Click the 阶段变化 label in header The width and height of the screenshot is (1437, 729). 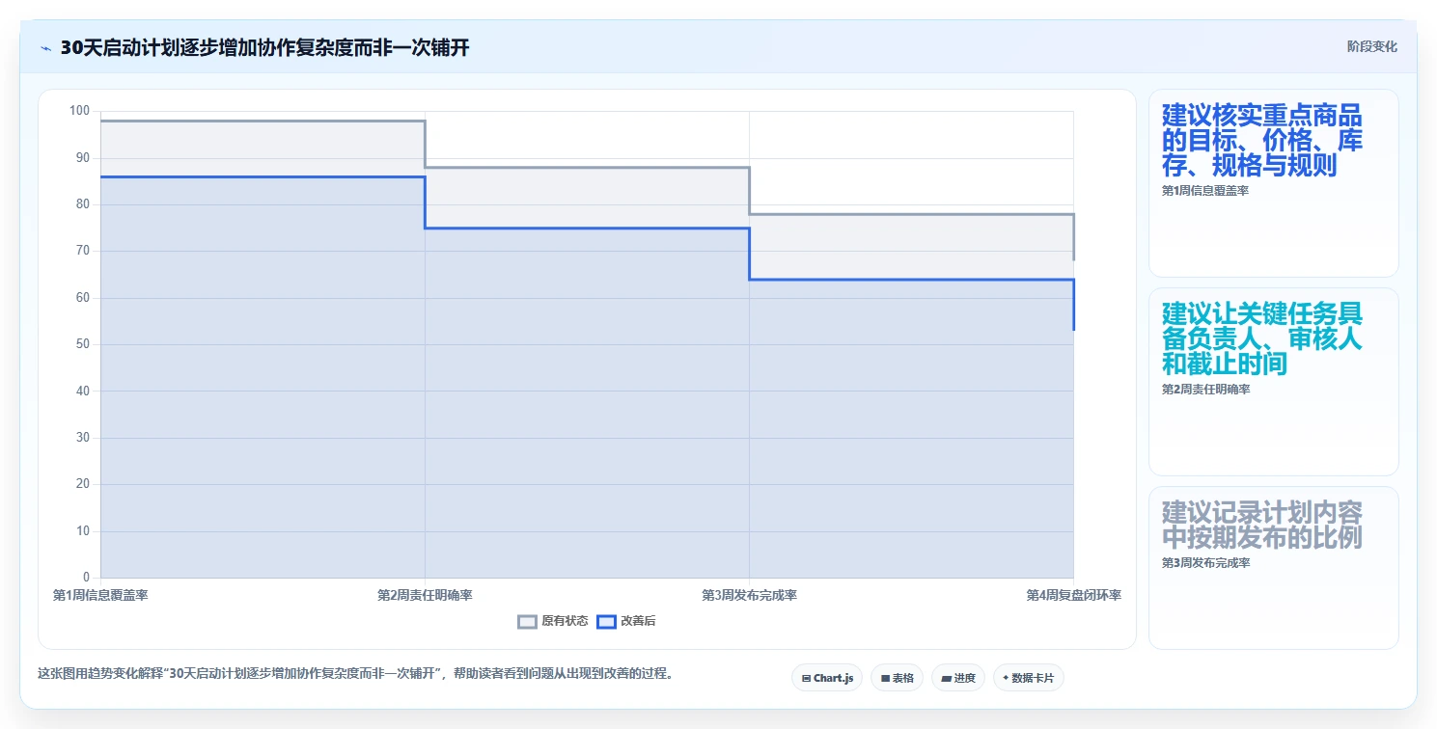[1371, 46]
